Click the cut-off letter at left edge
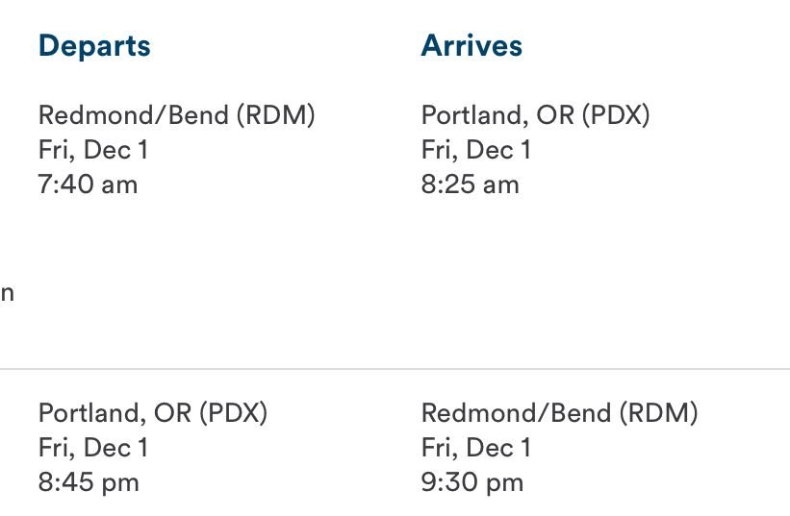This screenshot has height=516, width=790. (7, 294)
